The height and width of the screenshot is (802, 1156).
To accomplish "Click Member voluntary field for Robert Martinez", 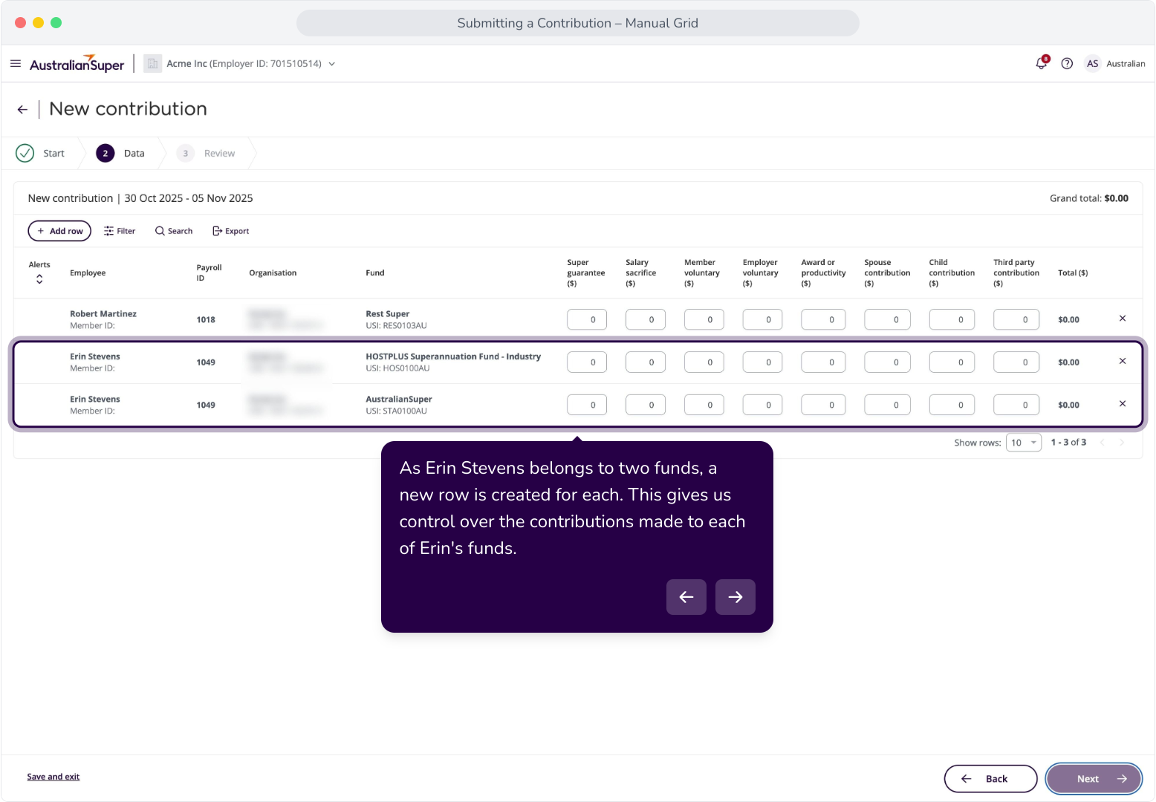I will click(704, 319).
